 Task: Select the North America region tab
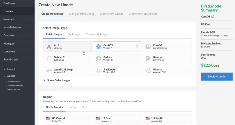click(55, 107)
